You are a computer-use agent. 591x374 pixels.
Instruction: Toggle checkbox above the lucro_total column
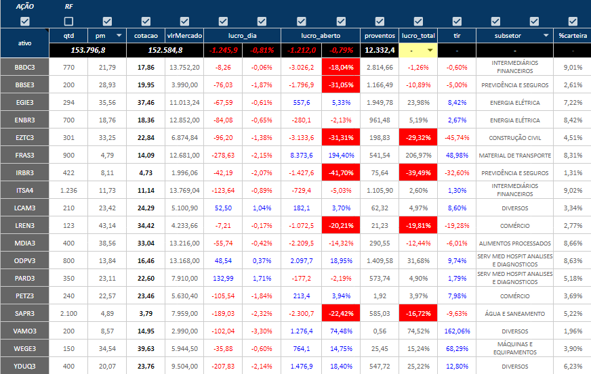418,22
